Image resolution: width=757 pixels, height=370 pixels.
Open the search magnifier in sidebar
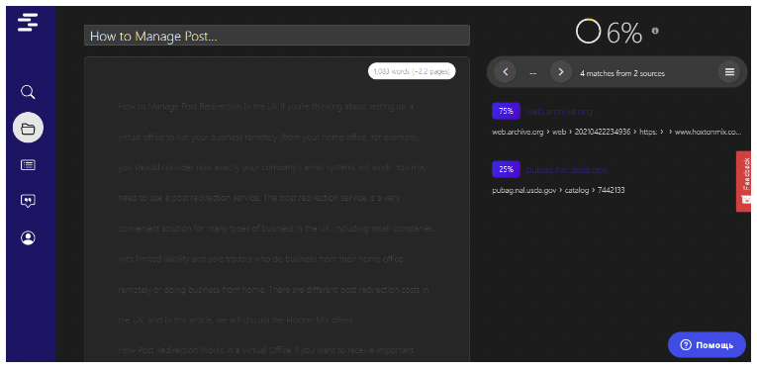pyautogui.click(x=28, y=92)
